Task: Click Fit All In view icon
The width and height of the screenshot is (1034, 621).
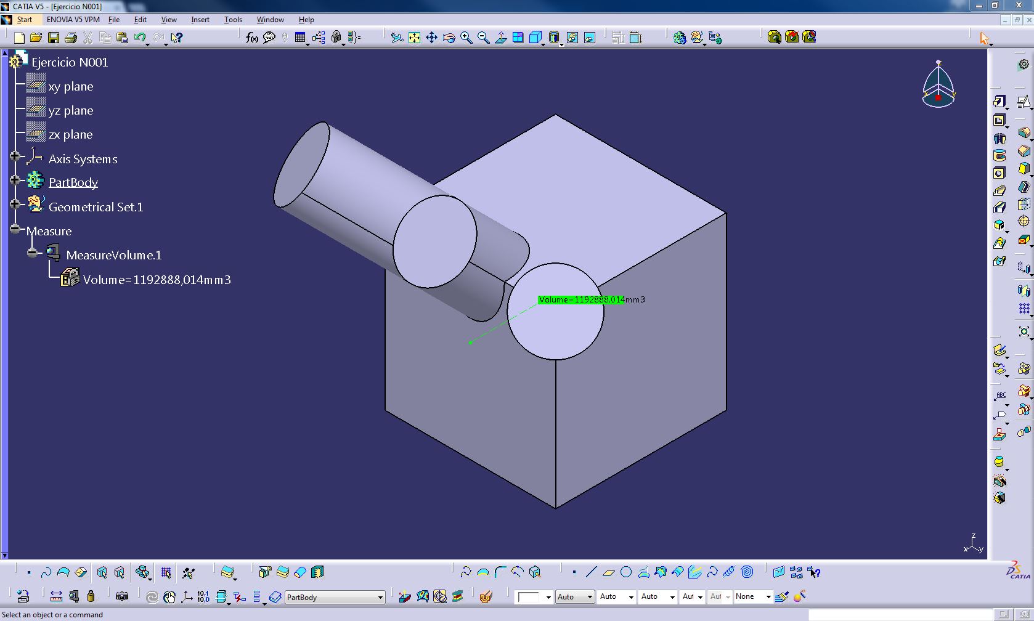Action: [415, 38]
